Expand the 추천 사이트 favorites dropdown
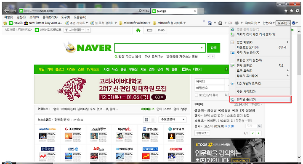303x164 pixels. (87, 23)
